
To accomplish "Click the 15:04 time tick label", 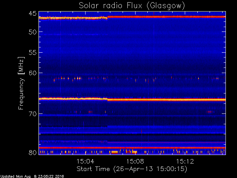I will 86,161.
